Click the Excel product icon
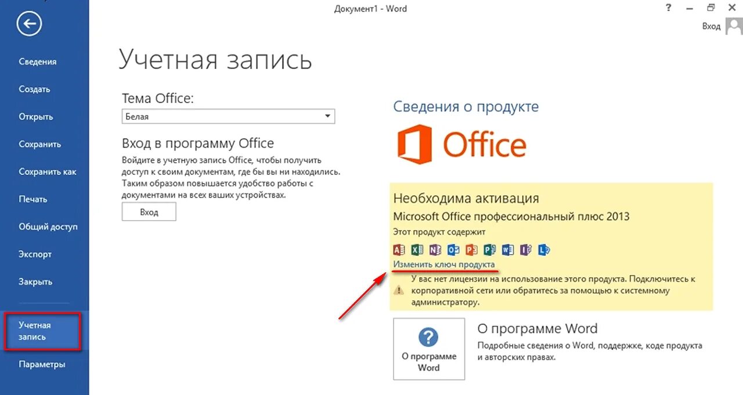 click(x=417, y=250)
